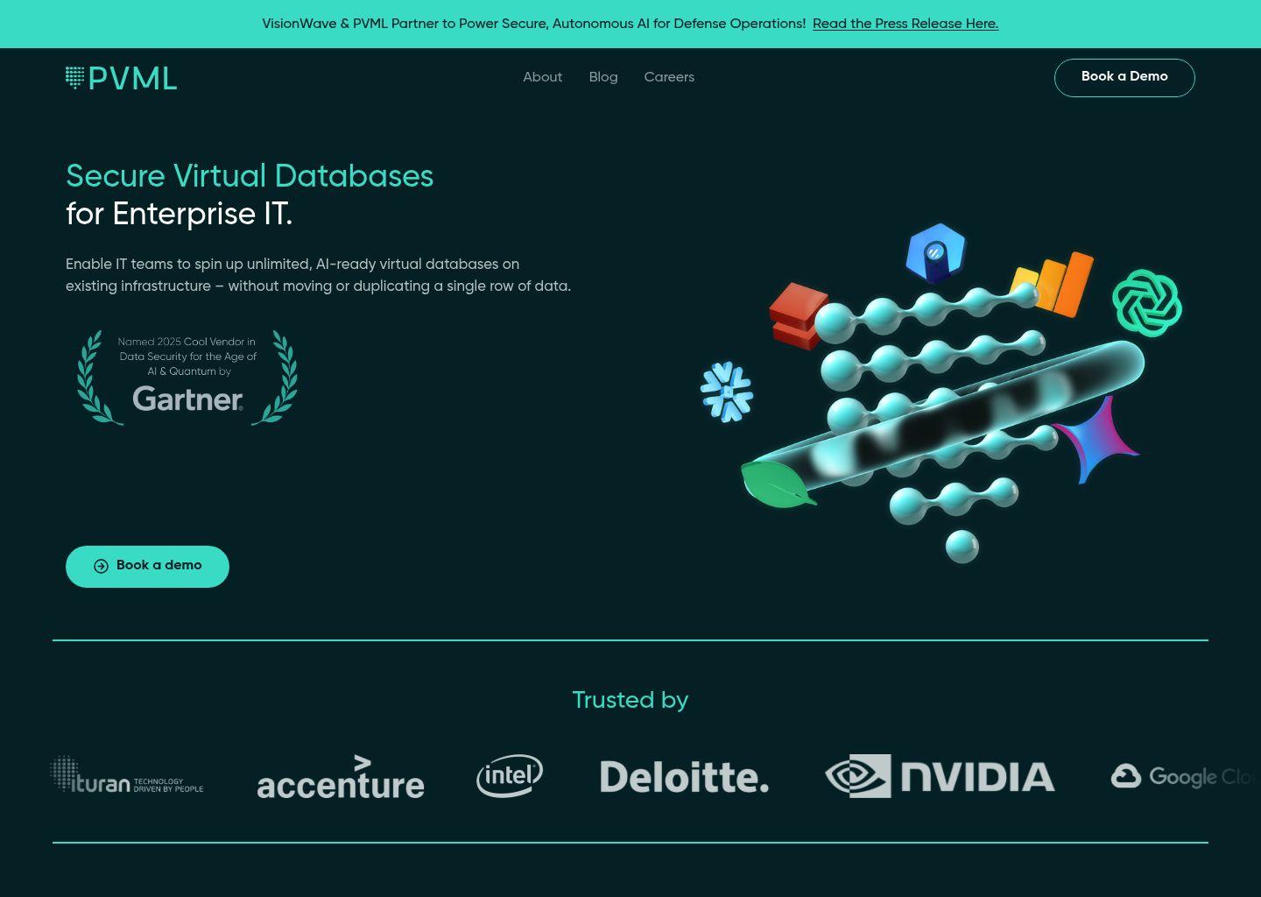This screenshot has width=1261, height=897.
Task: Click the NVIDIA logo
Action: tap(940, 776)
